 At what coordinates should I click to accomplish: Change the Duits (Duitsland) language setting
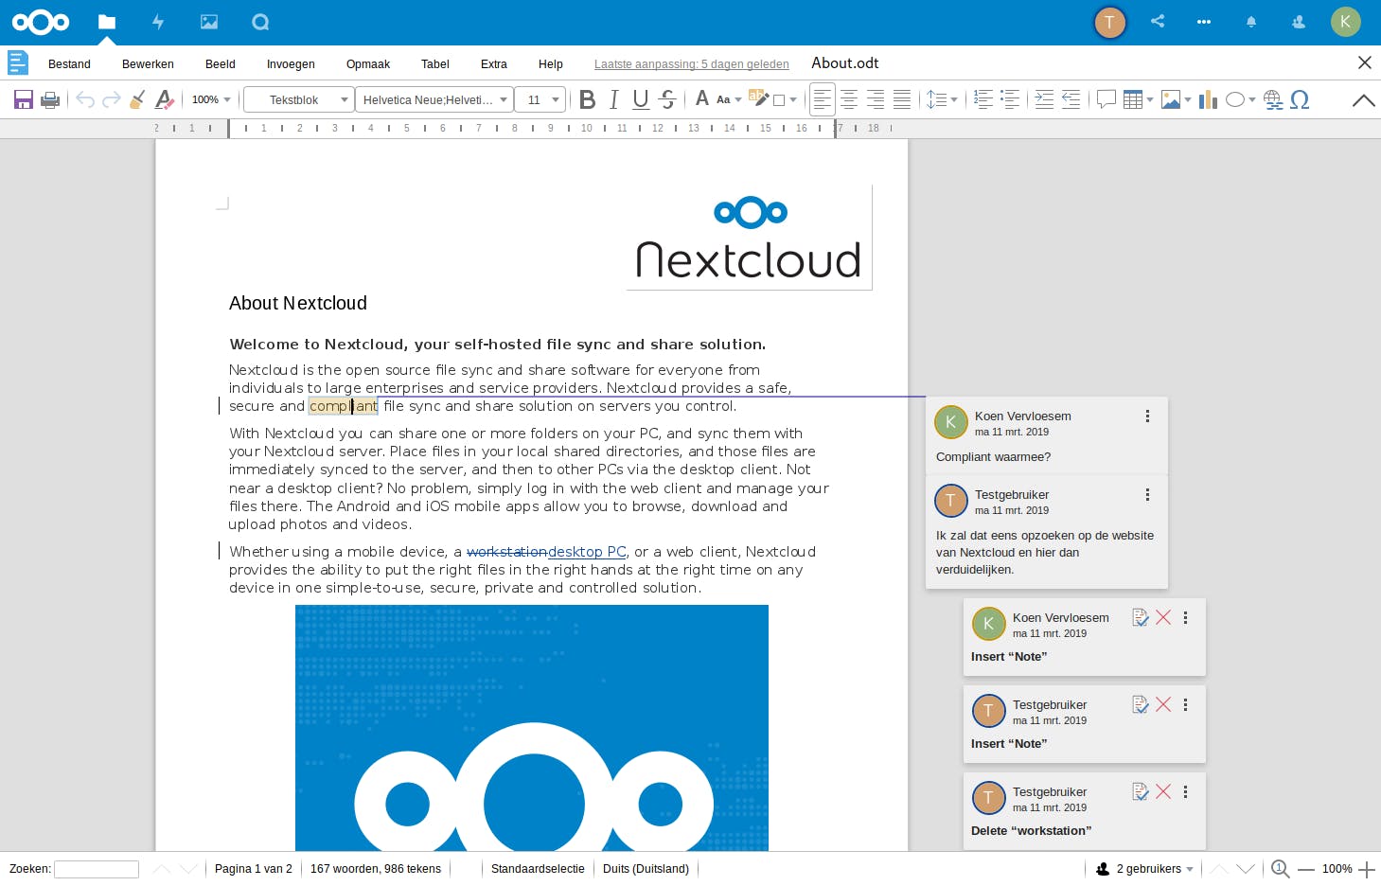(x=646, y=869)
